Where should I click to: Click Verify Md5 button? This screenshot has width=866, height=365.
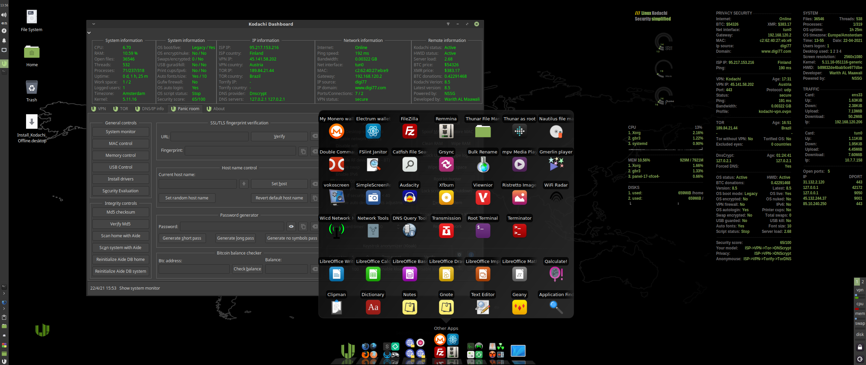(121, 224)
